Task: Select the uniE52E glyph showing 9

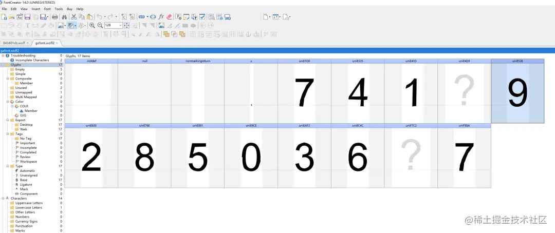Action: tap(517, 91)
